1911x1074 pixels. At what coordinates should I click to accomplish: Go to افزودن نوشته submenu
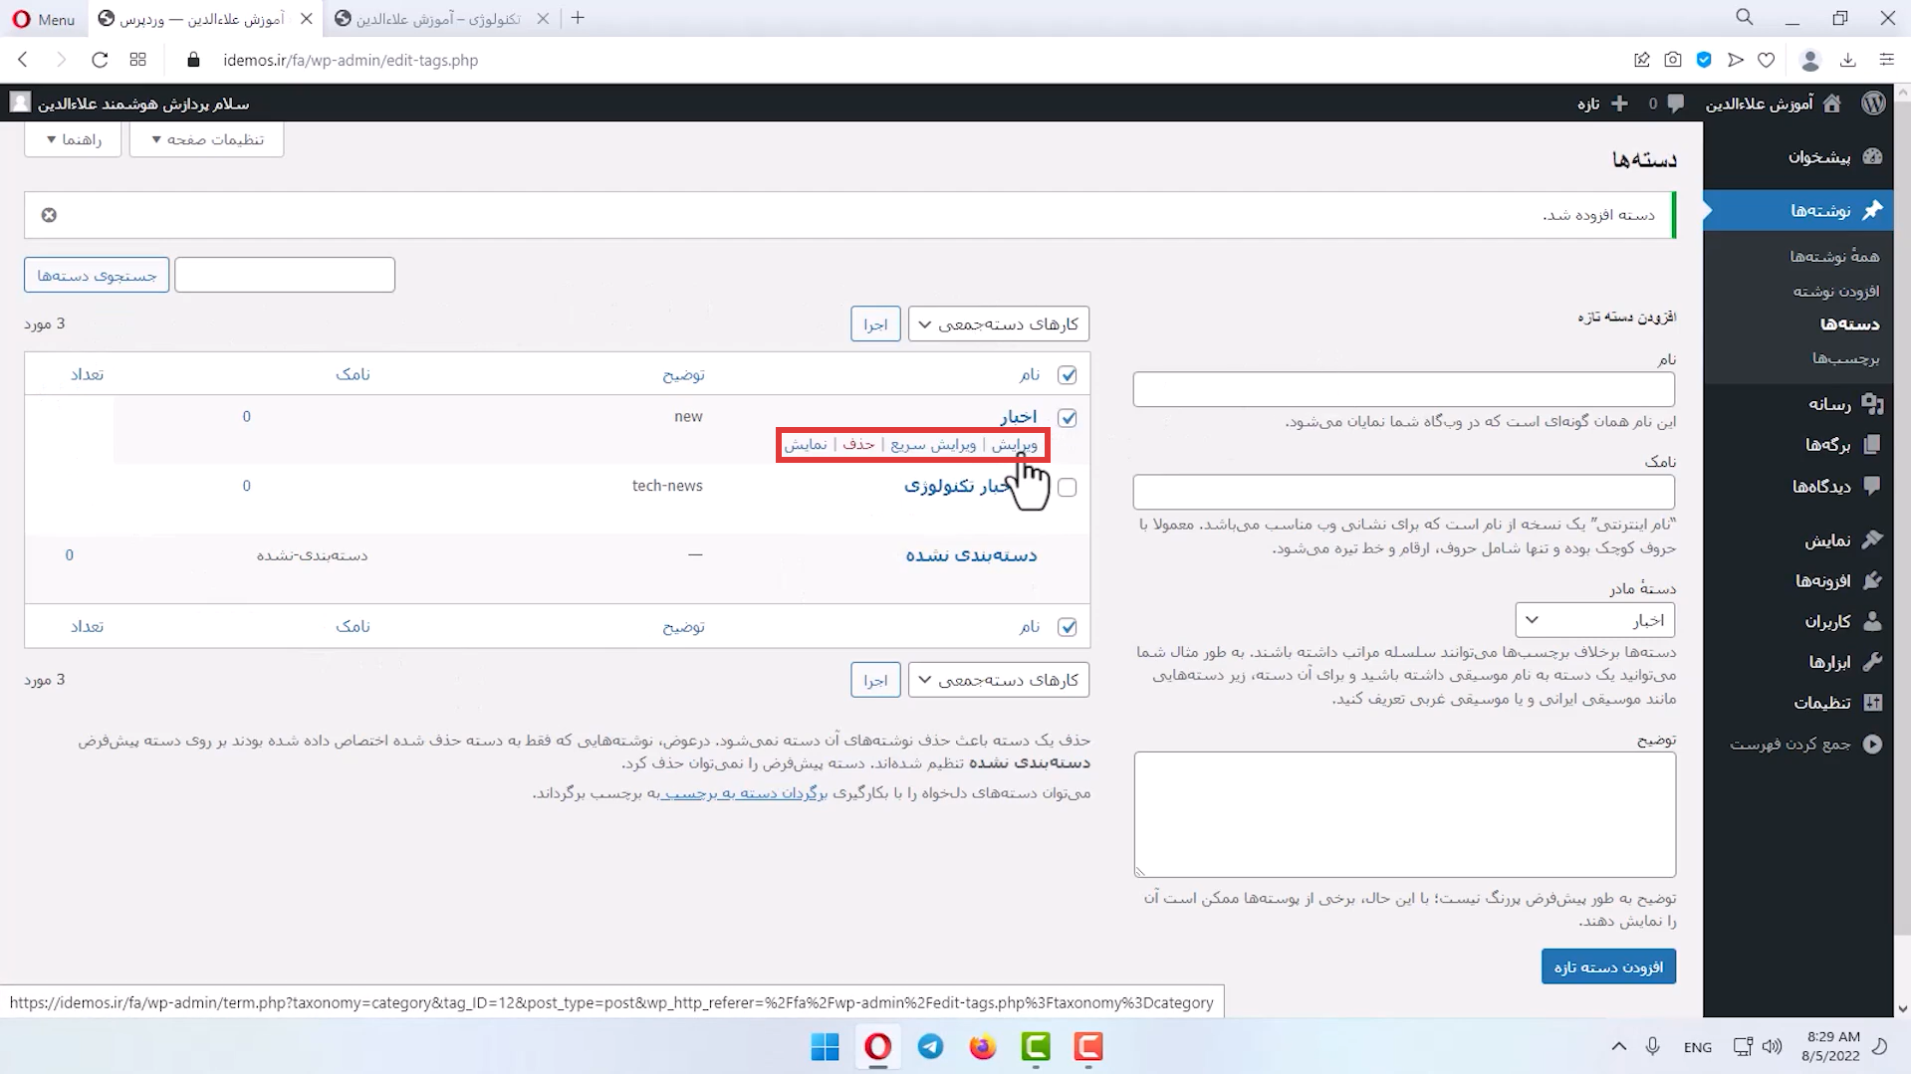(x=1836, y=291)
